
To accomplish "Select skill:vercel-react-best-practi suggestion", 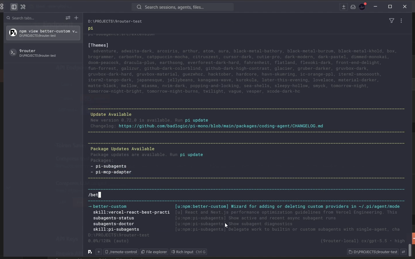I will coord(131,212).
